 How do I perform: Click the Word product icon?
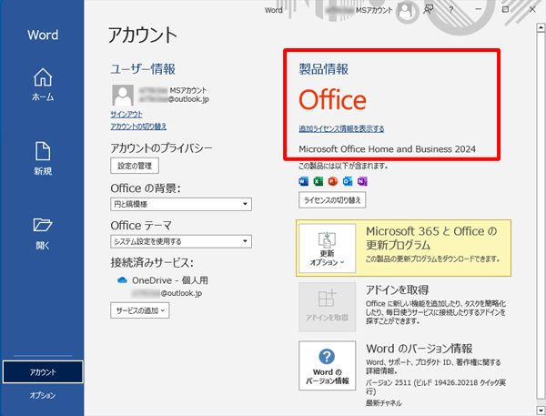[304, 181]
